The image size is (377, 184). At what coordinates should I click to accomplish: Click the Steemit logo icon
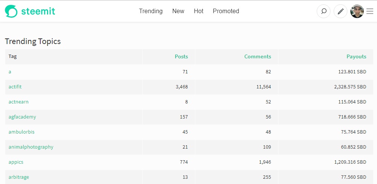(x=11, y=11)
